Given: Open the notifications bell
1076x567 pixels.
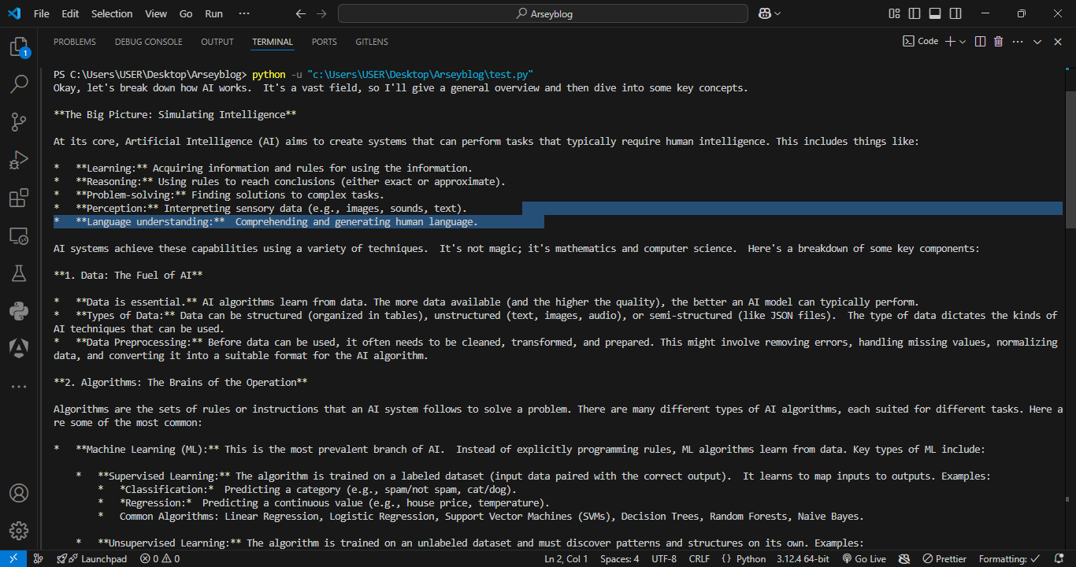Looking at the screenshot, I should [1060, 558].
